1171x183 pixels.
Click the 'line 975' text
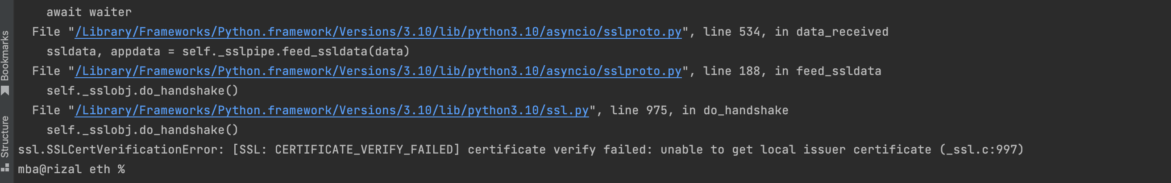[x=639, y=110]
